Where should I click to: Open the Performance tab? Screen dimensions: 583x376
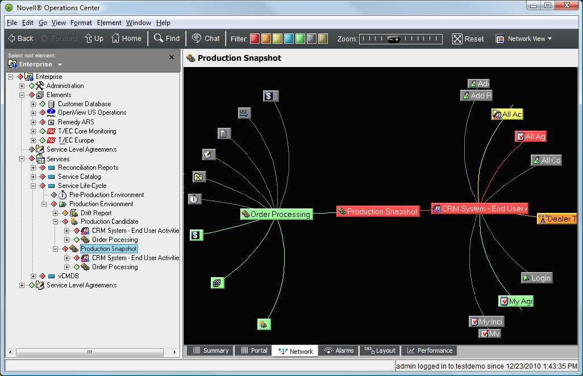tap(430, 350)
